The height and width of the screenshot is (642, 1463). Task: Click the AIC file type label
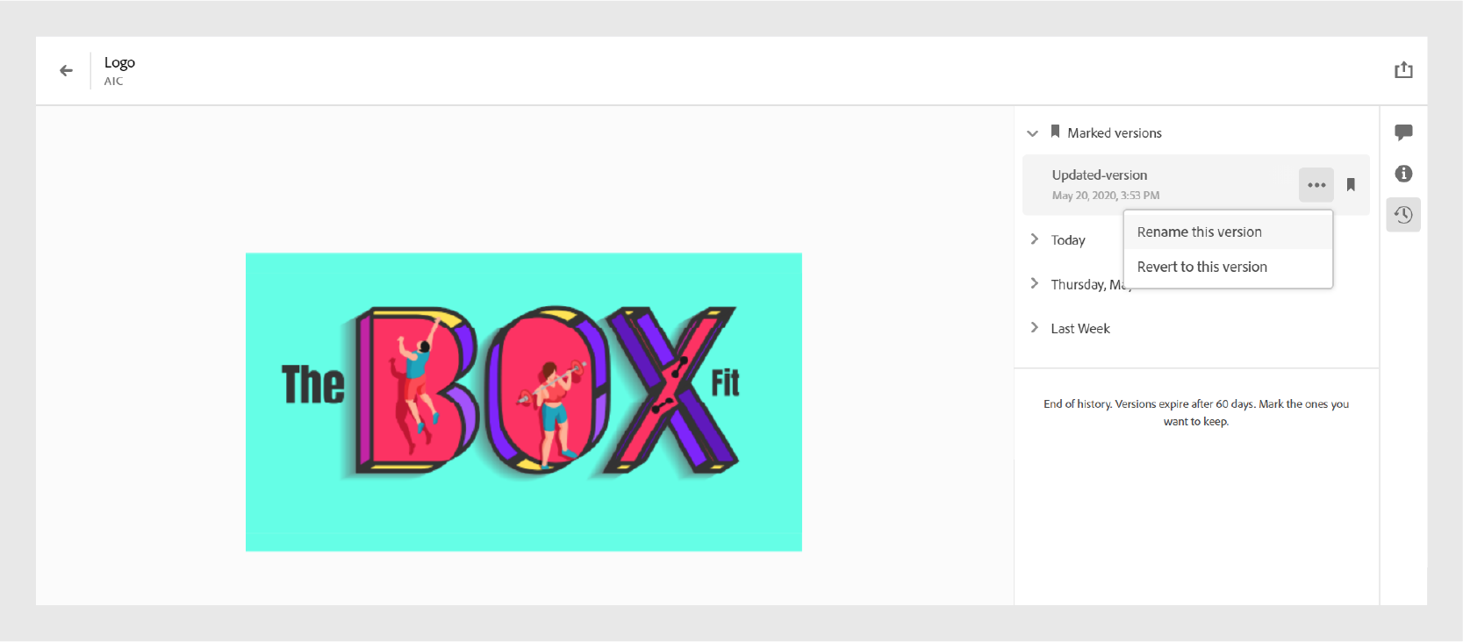[x=113, y=82]
